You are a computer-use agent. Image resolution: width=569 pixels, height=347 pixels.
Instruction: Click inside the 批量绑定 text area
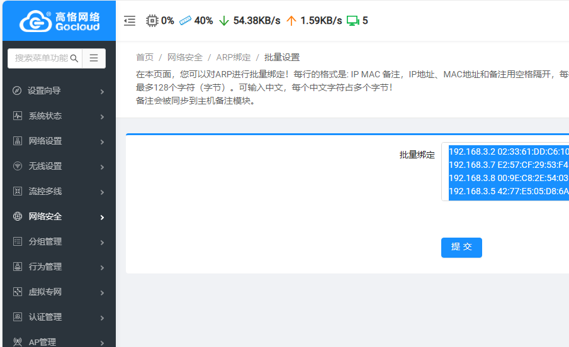(x=505, y=172)
